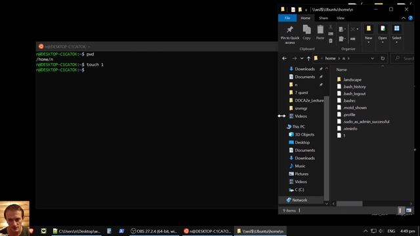Open the New dropdown in ribbon
The image size is (420, 236).
pos(369,34)
